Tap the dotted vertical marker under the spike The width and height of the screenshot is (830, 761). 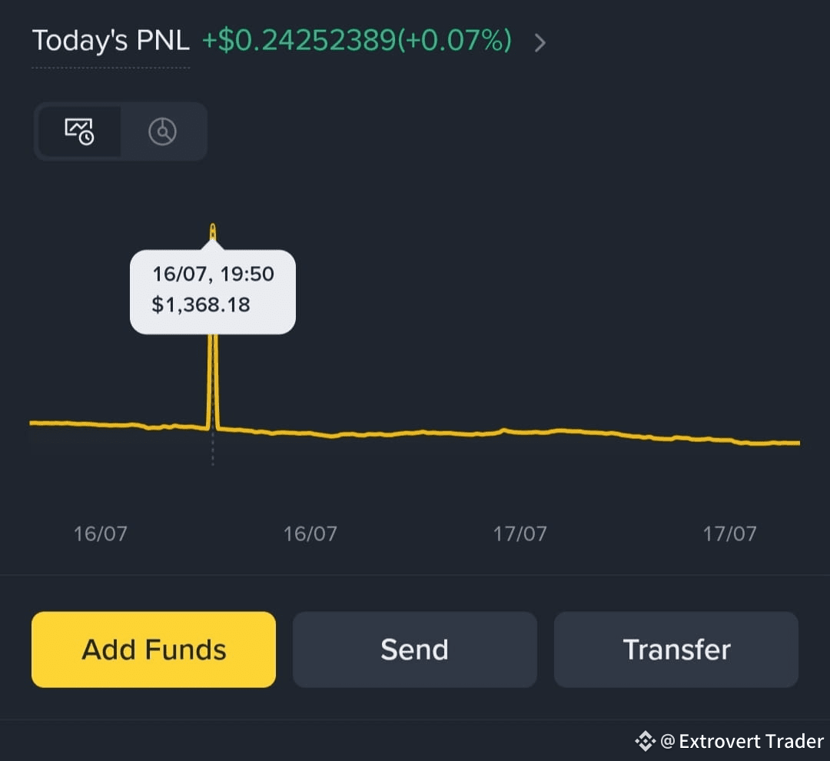coord(213,448)
